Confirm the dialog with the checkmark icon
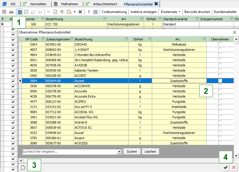 point(226,167)
